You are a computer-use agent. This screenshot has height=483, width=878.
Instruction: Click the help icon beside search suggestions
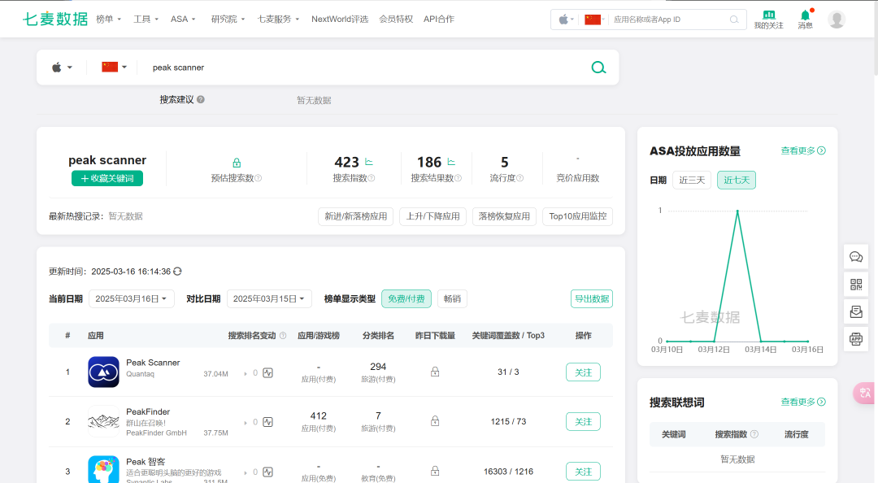pyautogui.click(x=201, y=99)
